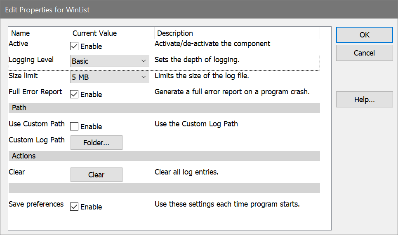Select the Size limit row label
Image resolution: width=398 pixels, height=235 pixels.
pyautogui.click(x=24, y=76)
